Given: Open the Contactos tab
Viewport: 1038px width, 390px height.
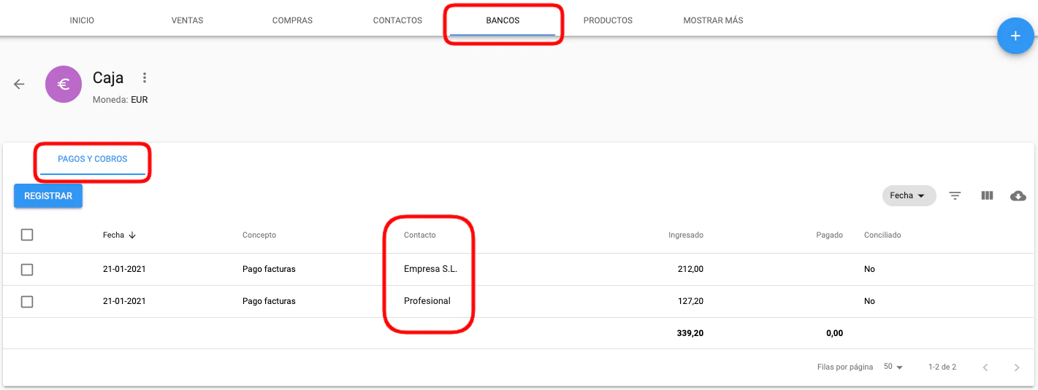Looking at the screenshot, I should click(x=397, y=20).
